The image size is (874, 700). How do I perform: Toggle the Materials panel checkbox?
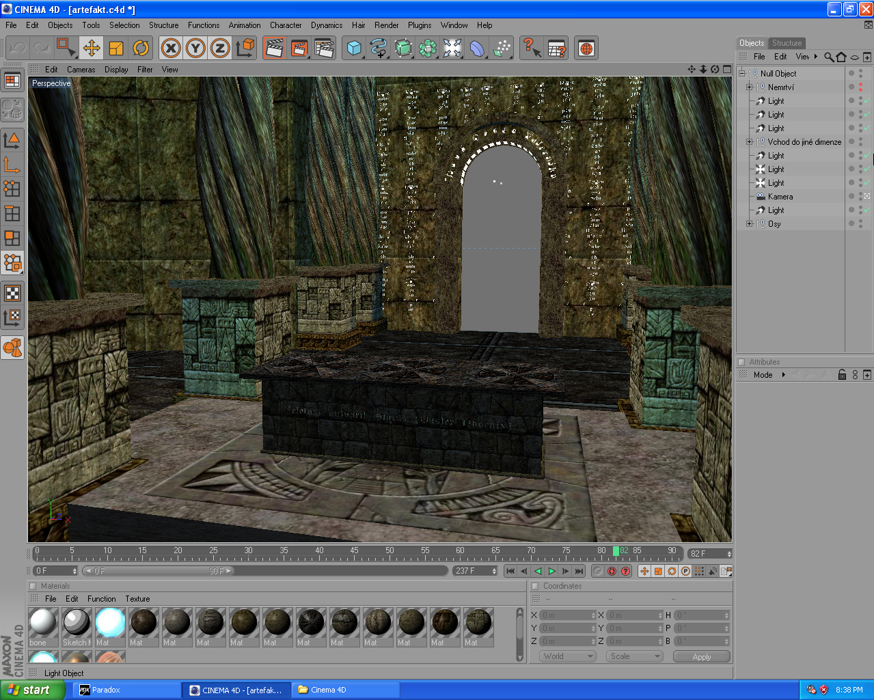pos(33,586)
